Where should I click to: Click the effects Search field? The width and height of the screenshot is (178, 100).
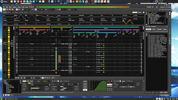[13, 81]
